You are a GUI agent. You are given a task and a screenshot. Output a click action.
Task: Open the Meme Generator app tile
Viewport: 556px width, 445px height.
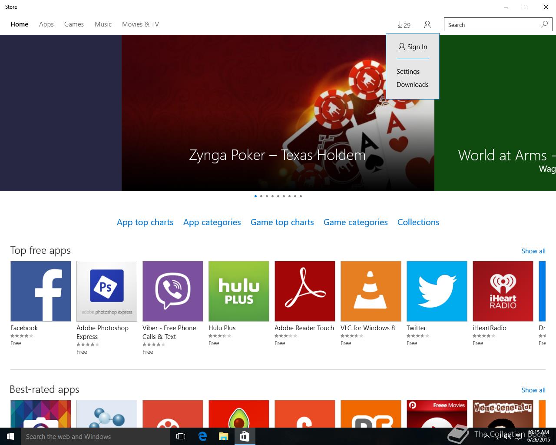(503, 414)
